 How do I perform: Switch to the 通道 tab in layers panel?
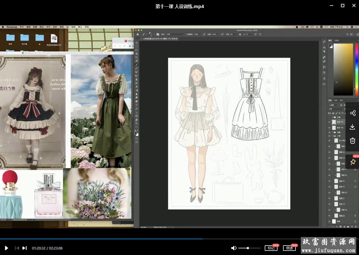click(x=336, y=100)
